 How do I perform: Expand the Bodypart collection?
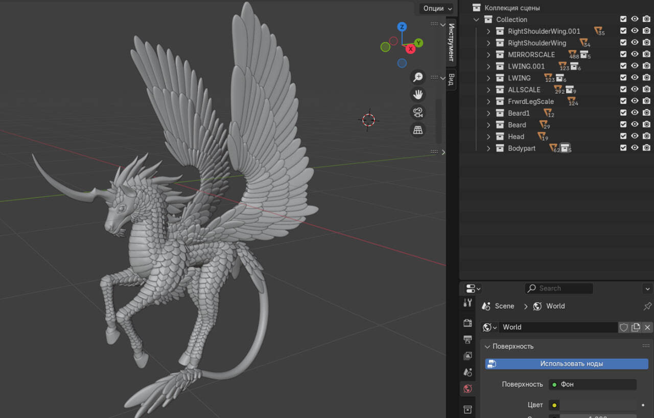click(488, 148)
